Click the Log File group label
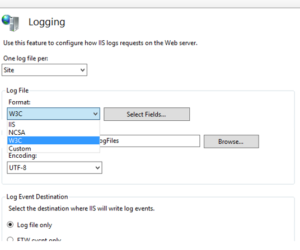The height and width of the screenshot is (250, 300). pyautogui.click(x=17, y=91)
